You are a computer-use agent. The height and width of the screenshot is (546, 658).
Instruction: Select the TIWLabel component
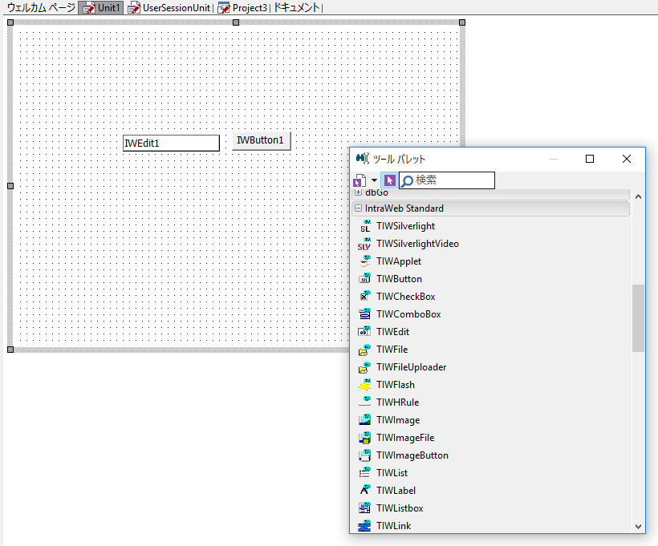coord(396,490)
